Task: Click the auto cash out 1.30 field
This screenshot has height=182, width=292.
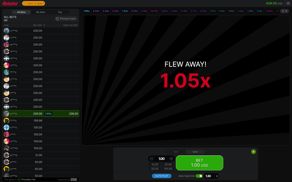Action: (208, 176)
